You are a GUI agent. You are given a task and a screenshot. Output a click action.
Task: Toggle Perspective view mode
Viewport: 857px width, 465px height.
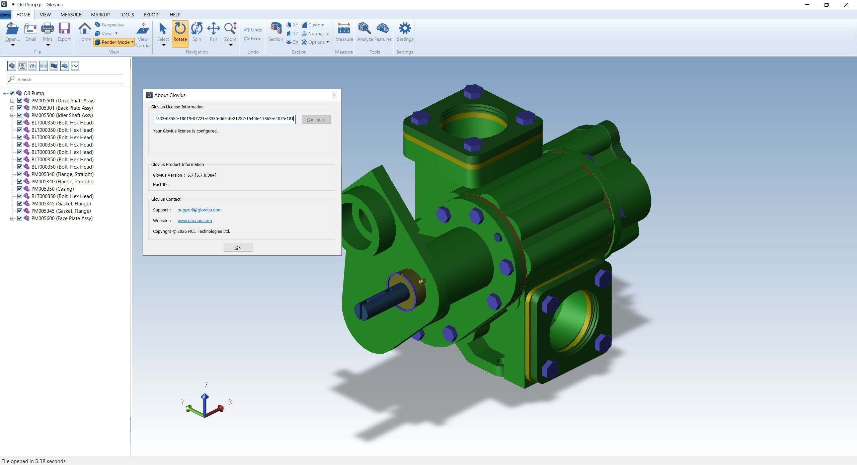coord(110,25)
